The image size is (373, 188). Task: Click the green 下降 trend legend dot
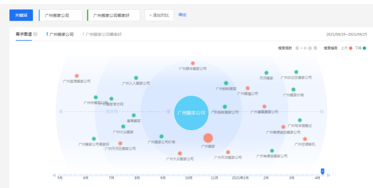pos(364,48)
